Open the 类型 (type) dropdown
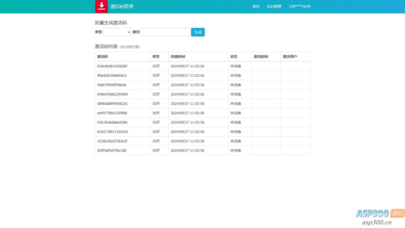 point(117,32)
